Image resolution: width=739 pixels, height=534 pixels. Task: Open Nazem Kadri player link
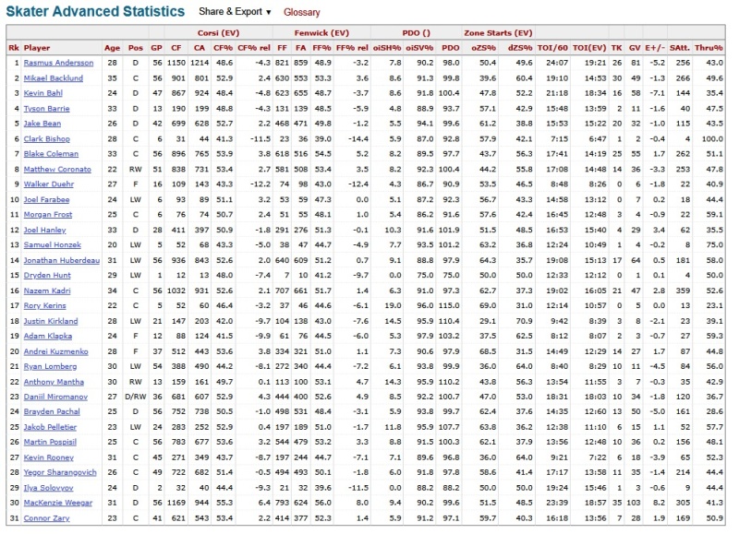47,291
